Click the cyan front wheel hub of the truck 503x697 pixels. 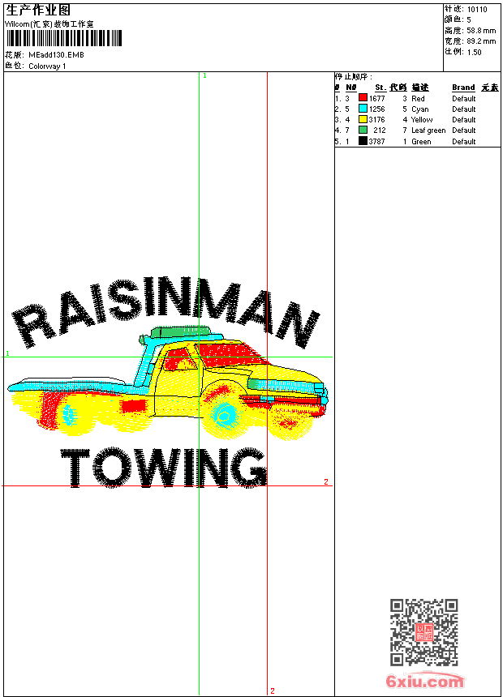(225, 414)
